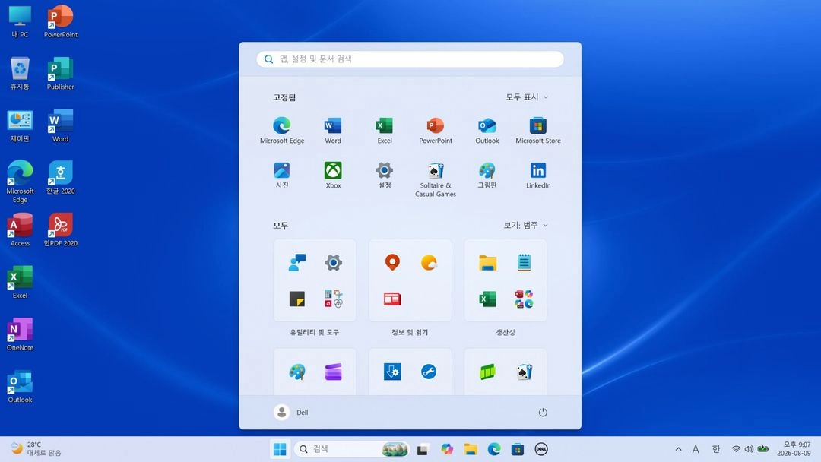Toggle the 한 Korean input mode indicator
Viewport: 821px width, 462px height.
click(715, 449)
